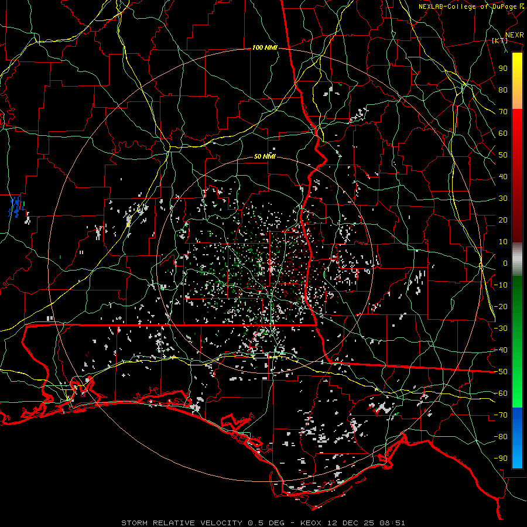Click the -40 value on velocity scale
Image resolution: width=527 pixels, height=527 pixels.
tap(501, 350)
